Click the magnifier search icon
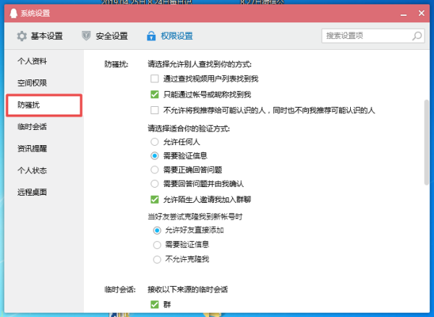 [414, 35]
